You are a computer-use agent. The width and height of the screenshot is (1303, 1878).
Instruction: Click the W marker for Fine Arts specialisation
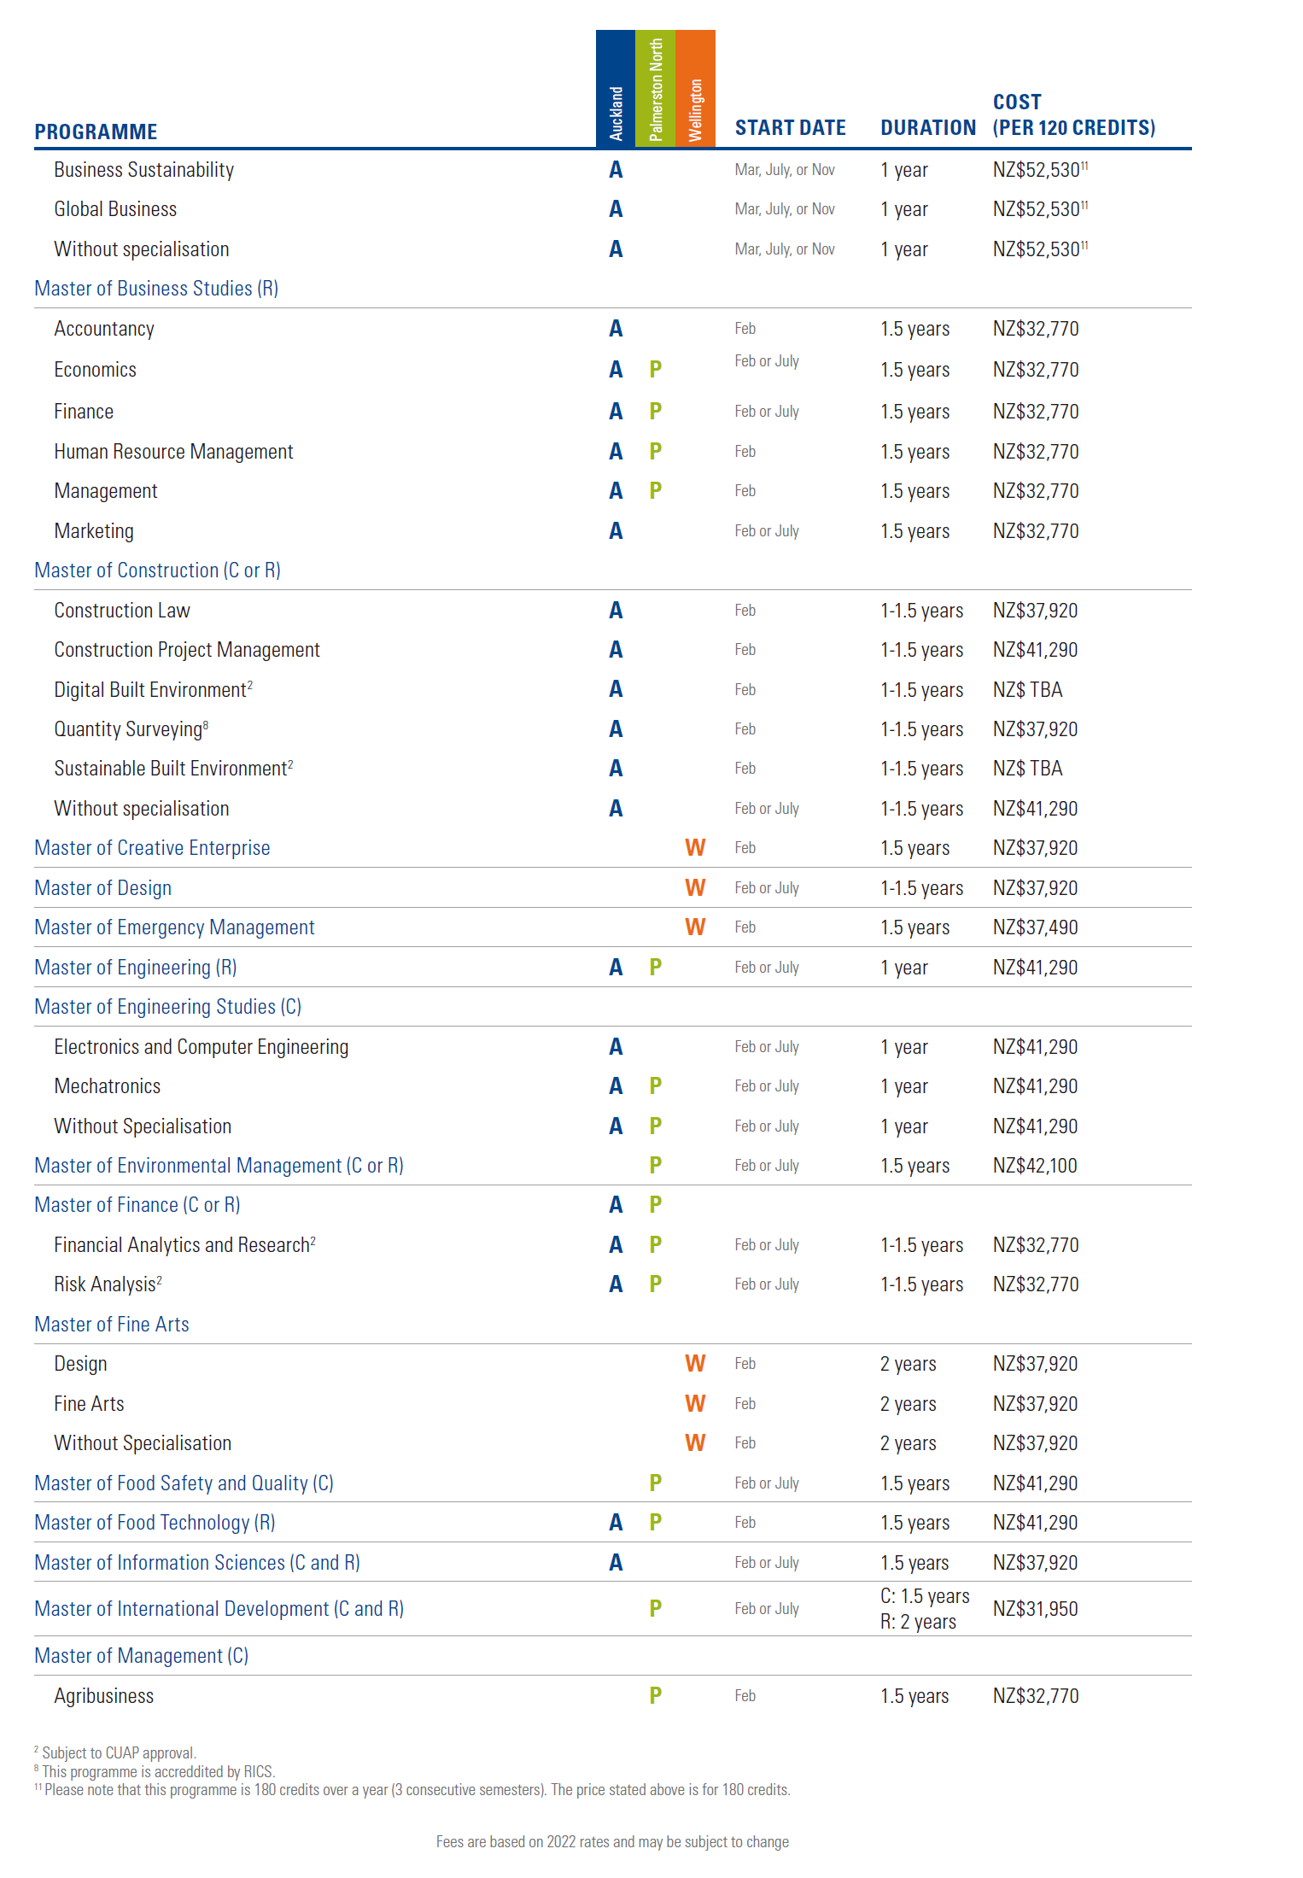(695, 1404)
